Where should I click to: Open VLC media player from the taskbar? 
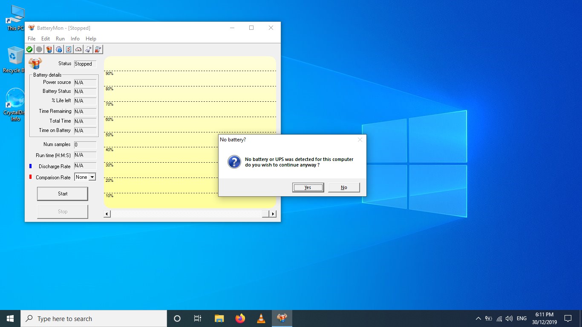(x=261, y=318)
